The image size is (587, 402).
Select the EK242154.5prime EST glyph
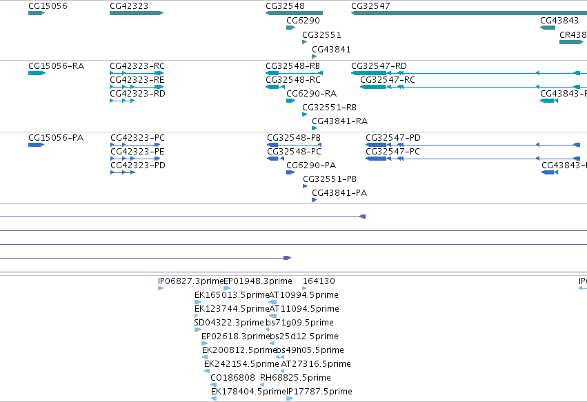pos(207,371)
